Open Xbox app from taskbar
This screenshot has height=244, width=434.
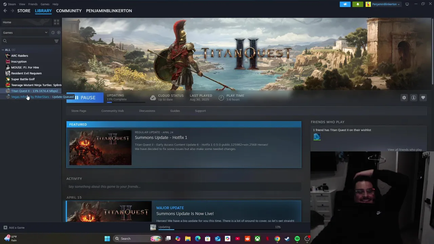[x=257, y=239]
